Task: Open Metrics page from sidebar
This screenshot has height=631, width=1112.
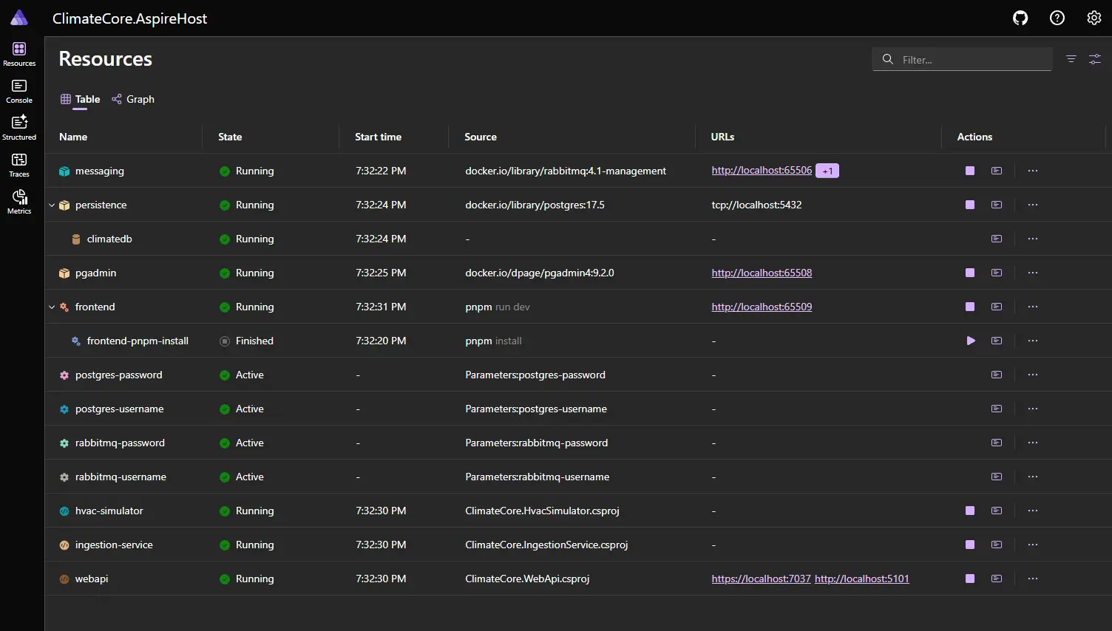Action: click(19, 202)
